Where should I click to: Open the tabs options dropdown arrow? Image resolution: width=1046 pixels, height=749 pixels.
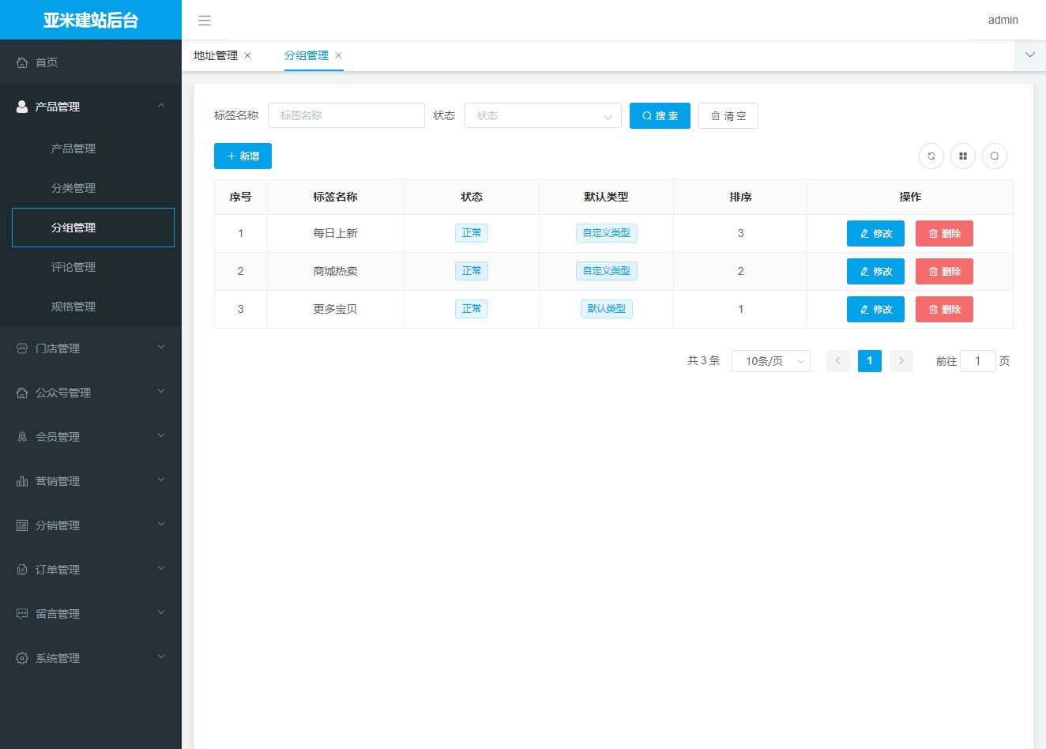pos(1029,55)
